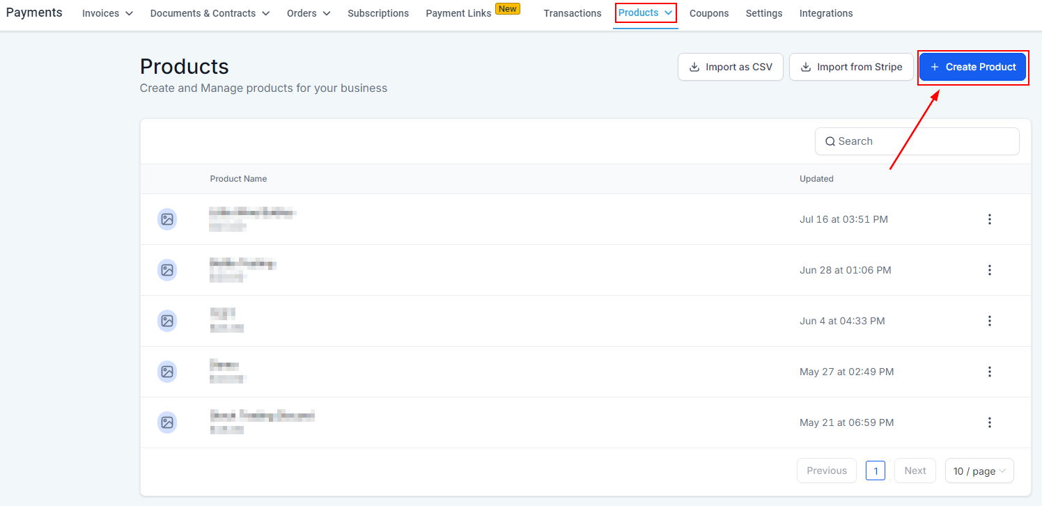The width and height of the screenshot is (1042, 506).
Task: Click the Next page button
Action: tap(915, 471)
